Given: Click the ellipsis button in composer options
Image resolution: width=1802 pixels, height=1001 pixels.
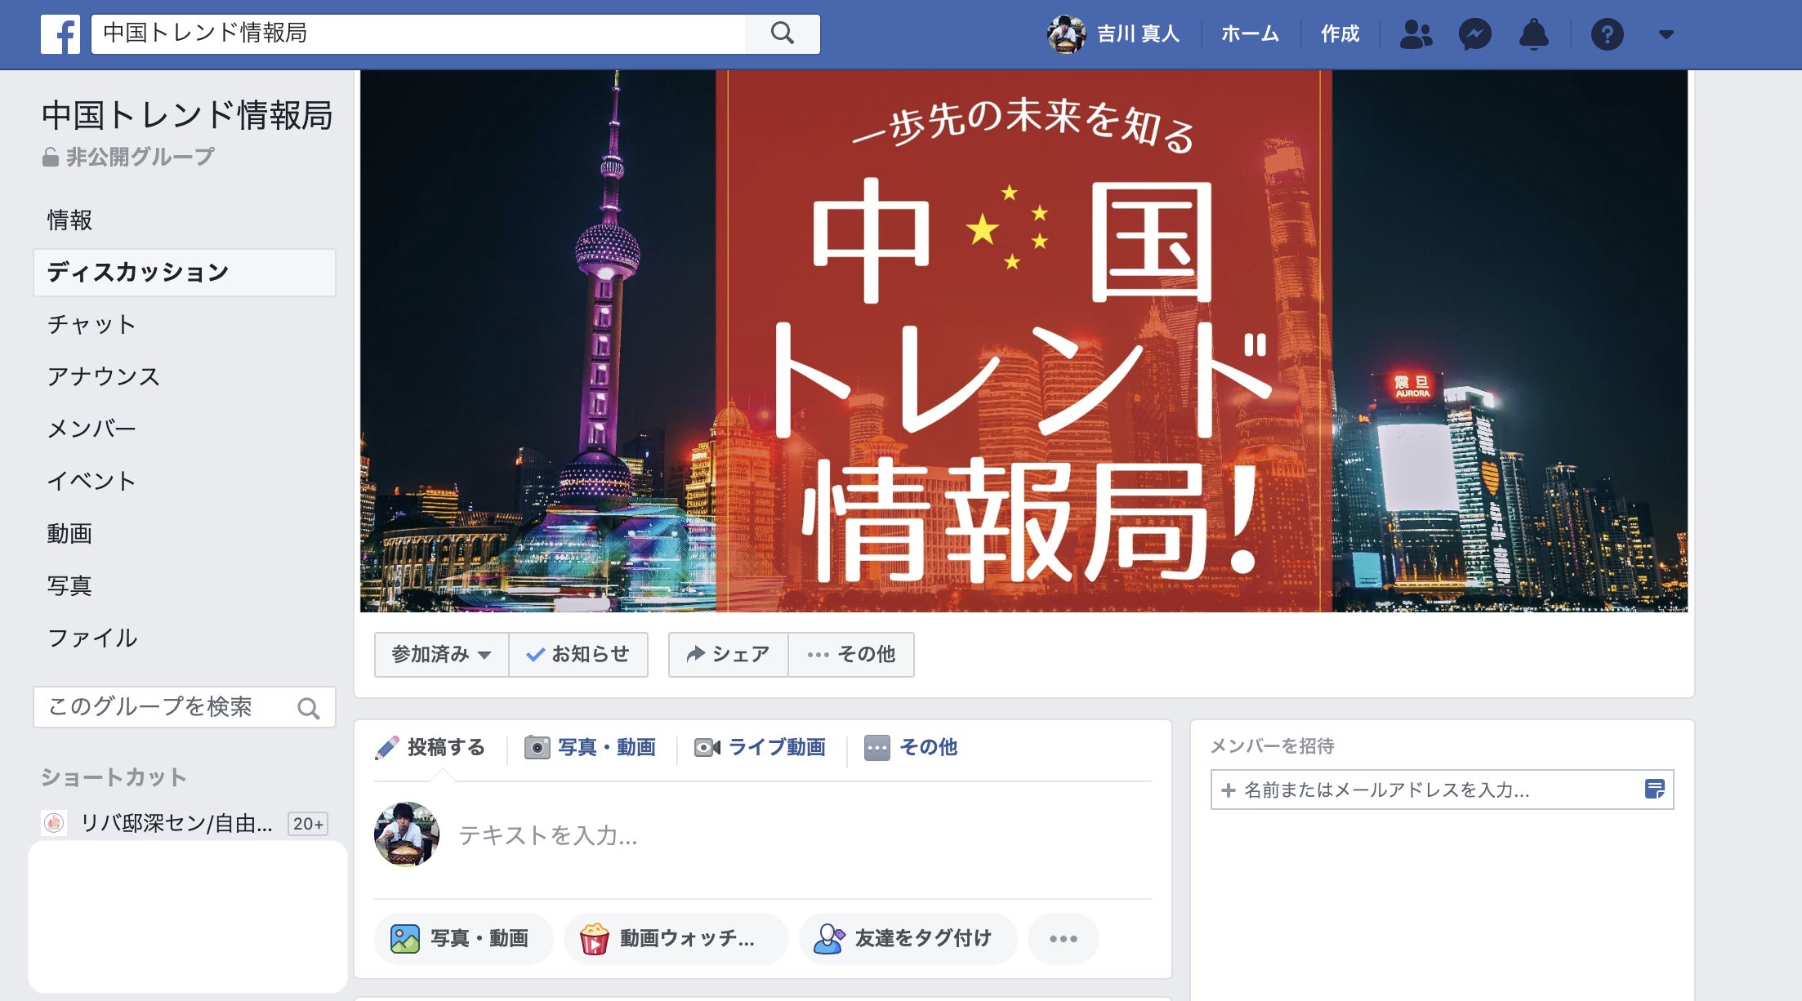Looking at the screenshot, I should coord(1063,938).
